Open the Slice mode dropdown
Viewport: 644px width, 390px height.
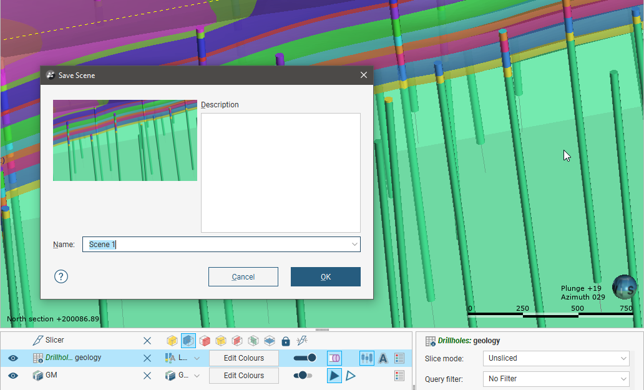[555, 358]
